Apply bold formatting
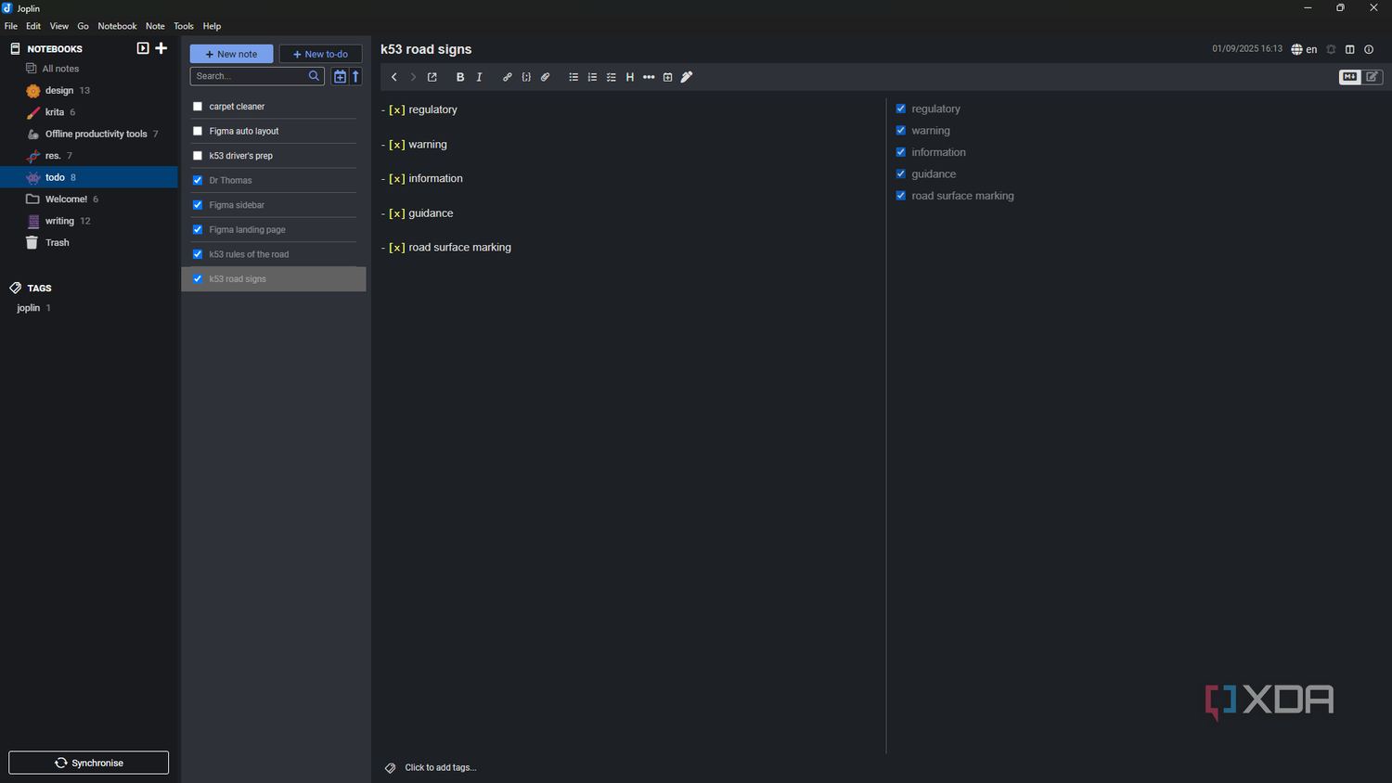The image size is (1392, 783). tap(460, 77)
